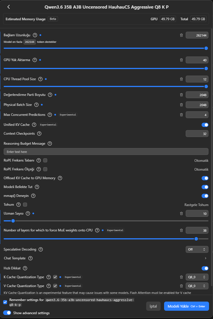Reset Physical Batch Size with trash icon
Screen dimensions: 213x319
tap(181, 105)
